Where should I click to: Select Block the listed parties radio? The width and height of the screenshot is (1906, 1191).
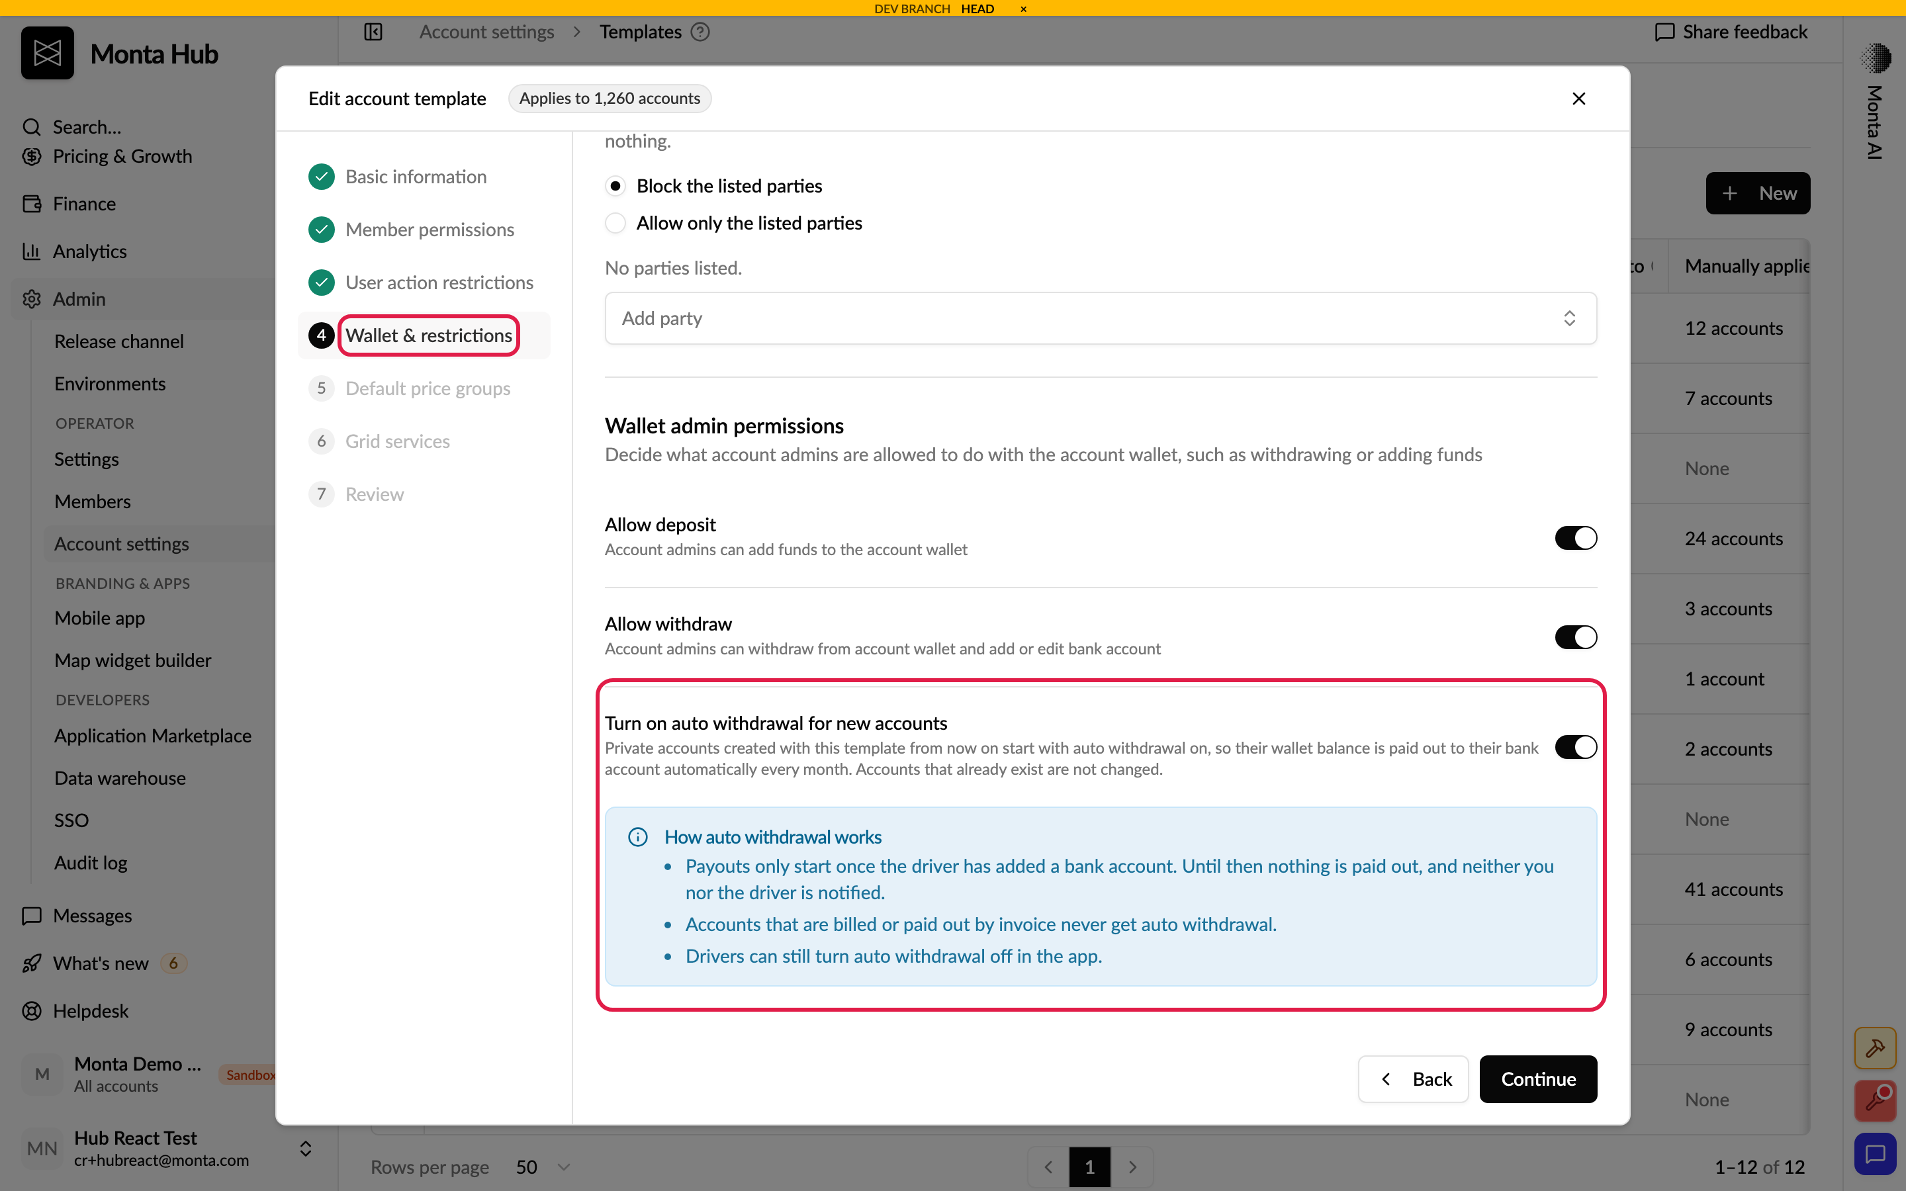coord(616,186)
